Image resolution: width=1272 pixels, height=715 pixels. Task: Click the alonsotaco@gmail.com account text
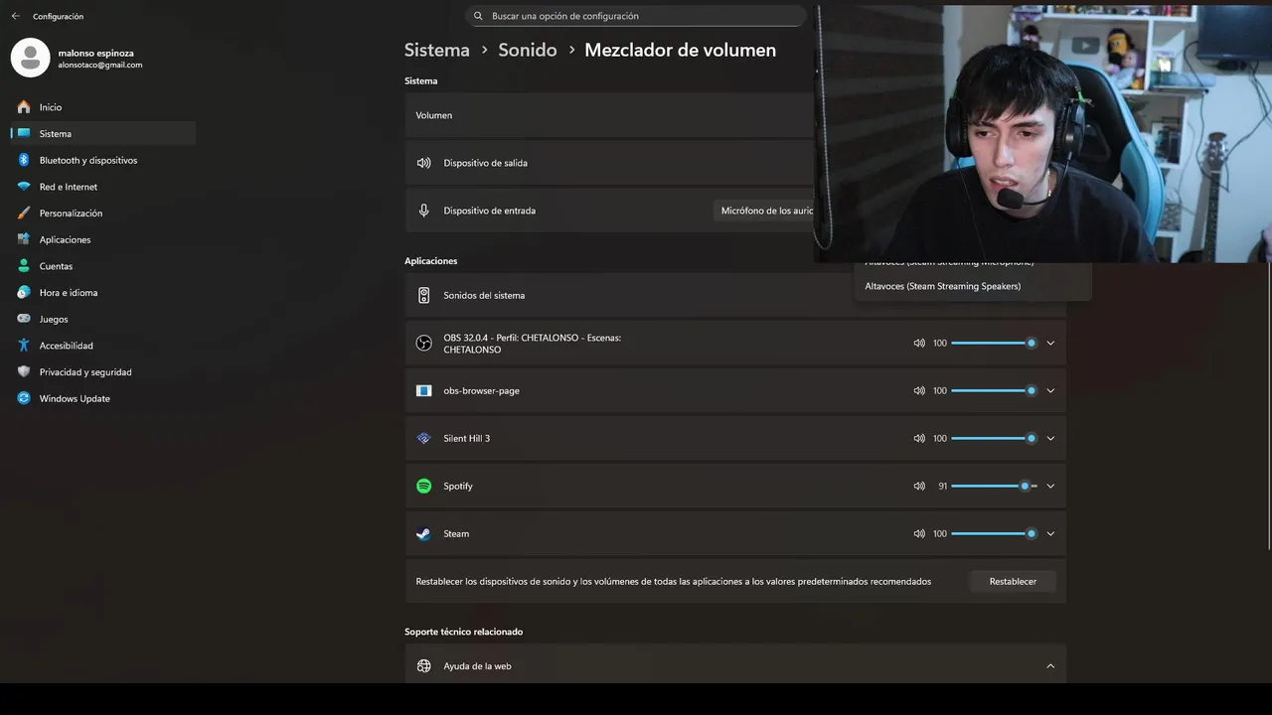[x=100, y=66]
